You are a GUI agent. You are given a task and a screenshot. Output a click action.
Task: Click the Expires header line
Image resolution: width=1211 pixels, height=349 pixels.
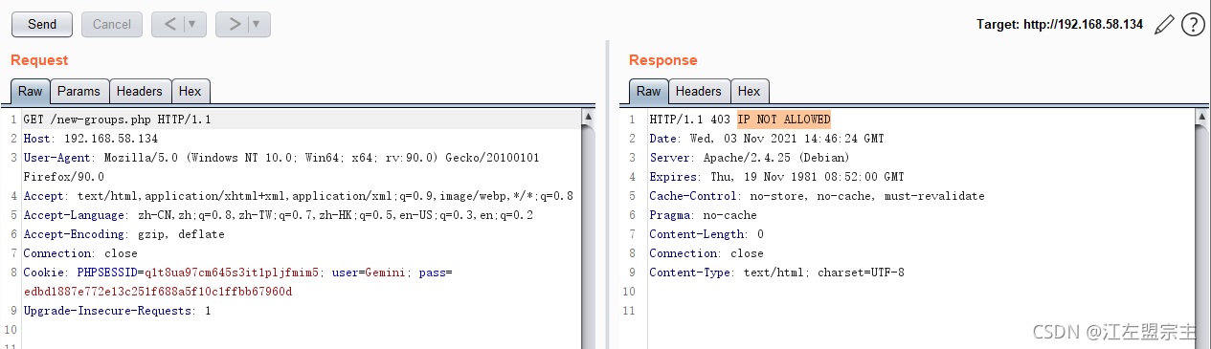point(776,177)
